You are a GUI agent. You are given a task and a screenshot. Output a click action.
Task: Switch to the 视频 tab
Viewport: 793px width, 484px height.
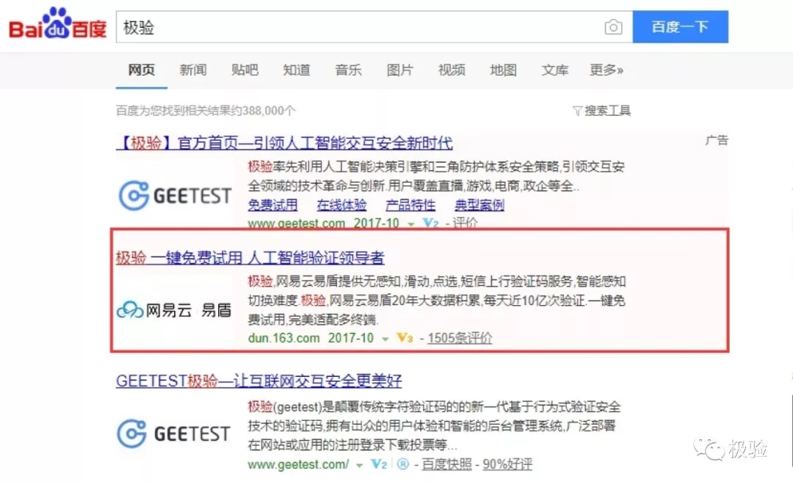click(451, 70)
